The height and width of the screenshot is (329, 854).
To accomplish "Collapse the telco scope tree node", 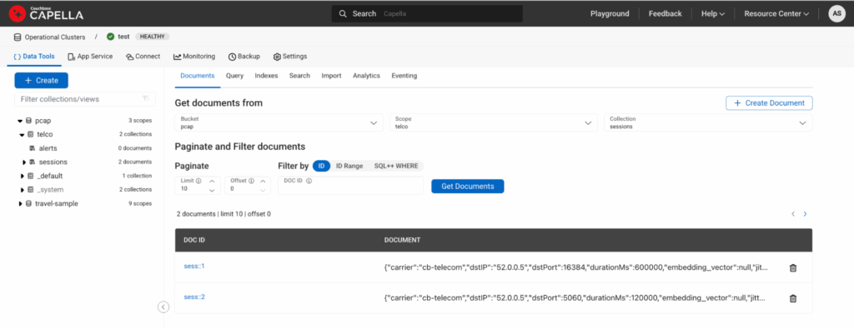I will point(23,134).
